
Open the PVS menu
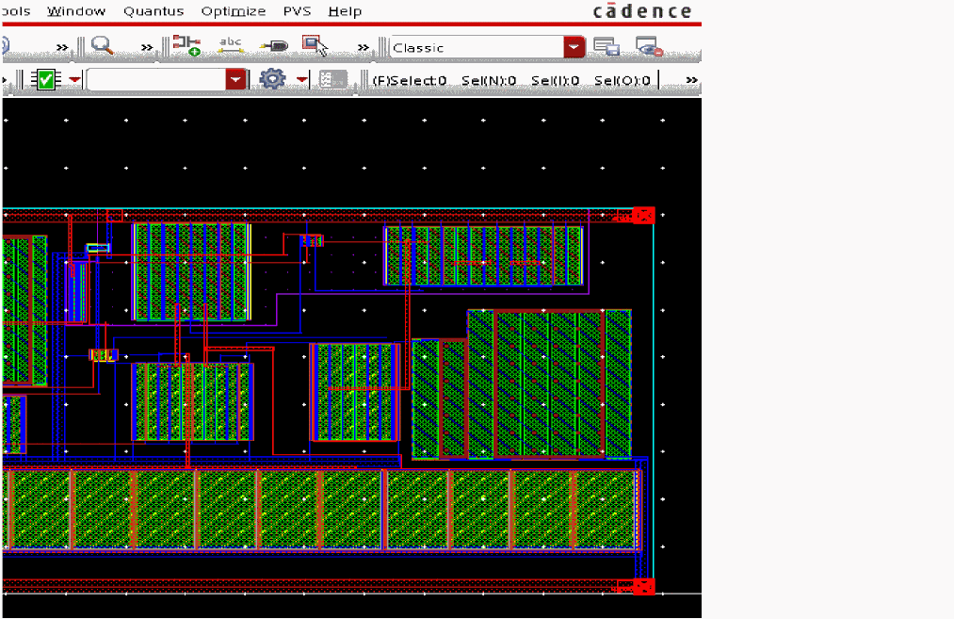coord(297,11)
